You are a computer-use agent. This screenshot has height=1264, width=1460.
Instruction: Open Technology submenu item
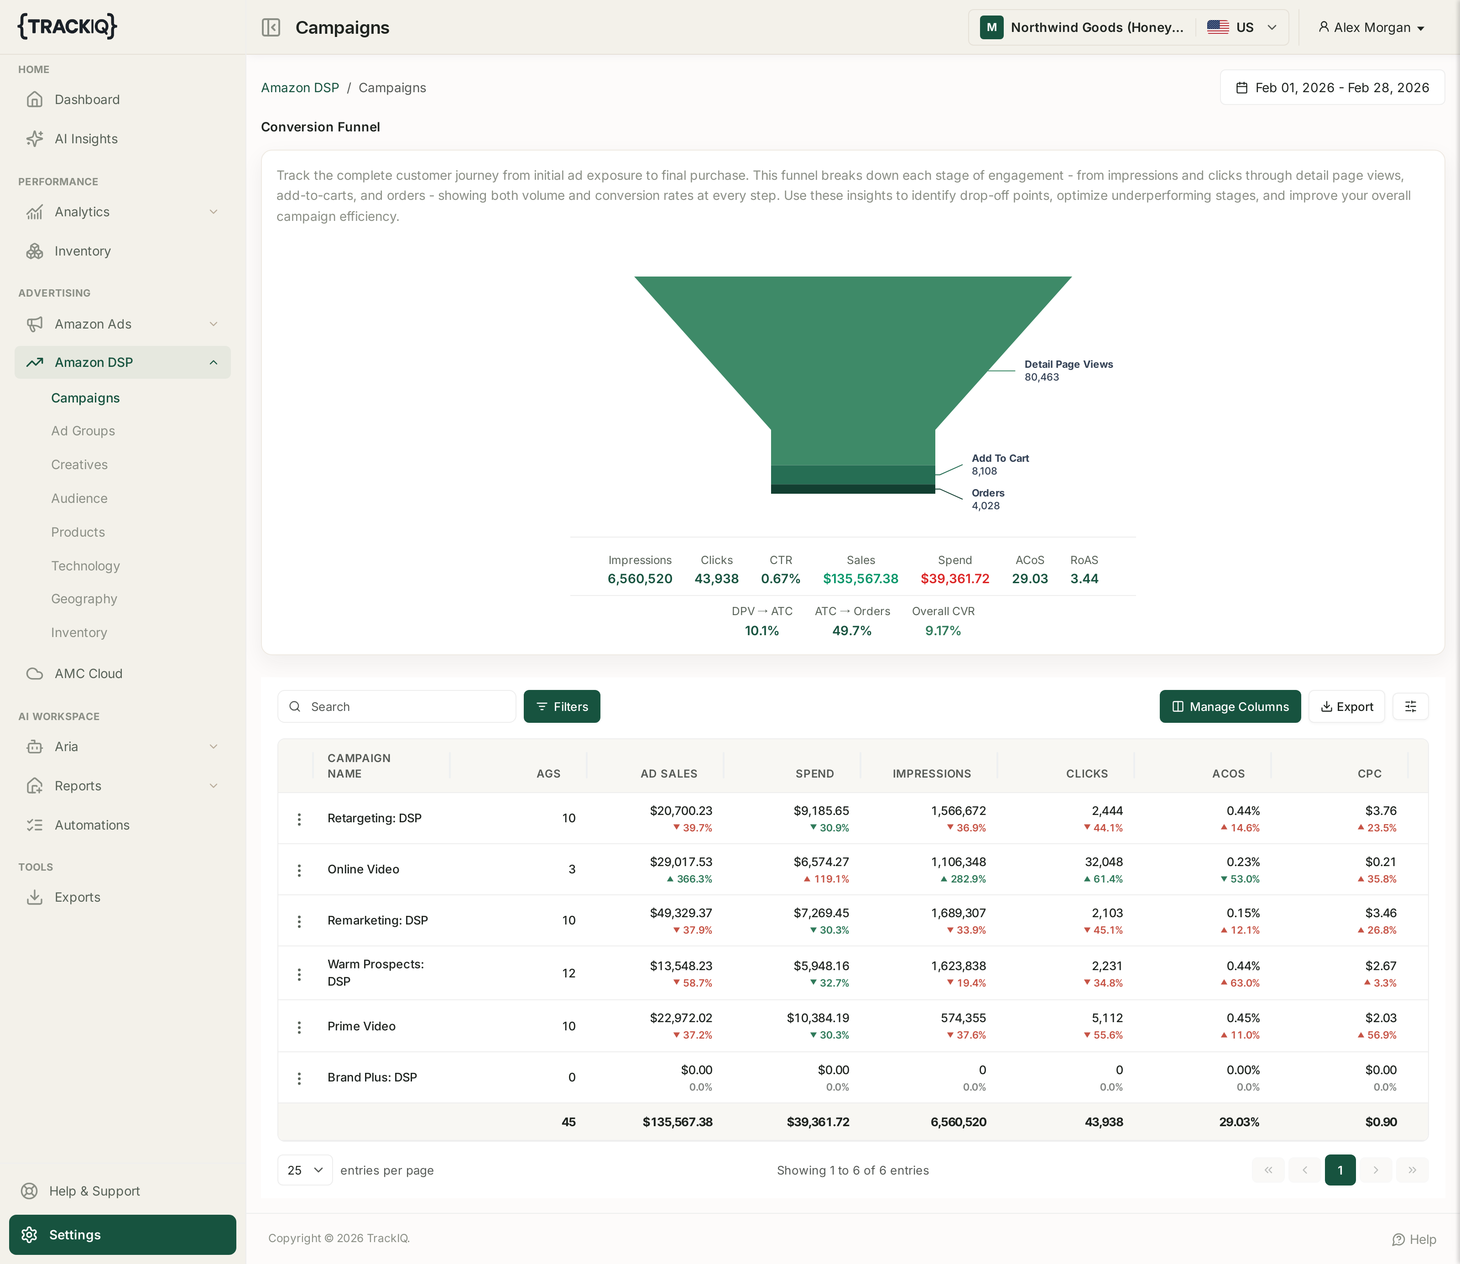click(x=85, y=566)
